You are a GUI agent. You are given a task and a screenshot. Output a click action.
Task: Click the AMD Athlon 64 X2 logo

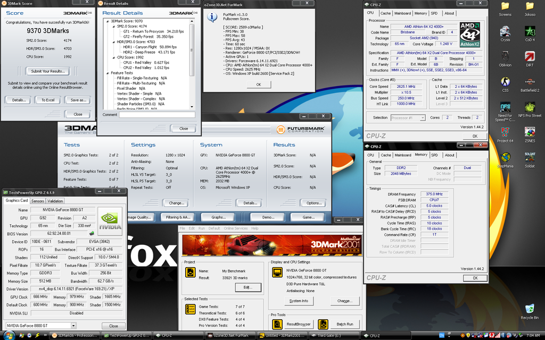point(470,35)
